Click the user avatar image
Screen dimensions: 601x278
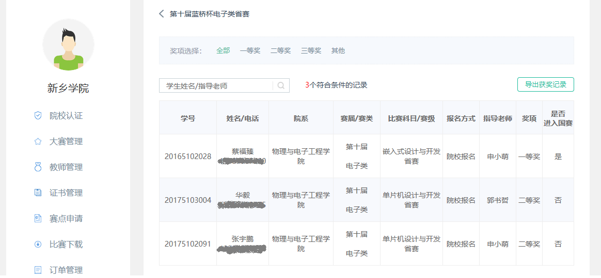pos(68,45)
